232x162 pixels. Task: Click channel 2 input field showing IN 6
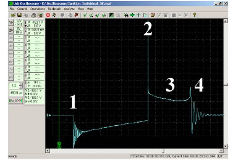[19, 32]
